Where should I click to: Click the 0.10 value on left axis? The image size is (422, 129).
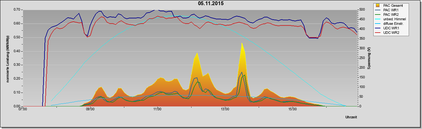click(17, 93)
